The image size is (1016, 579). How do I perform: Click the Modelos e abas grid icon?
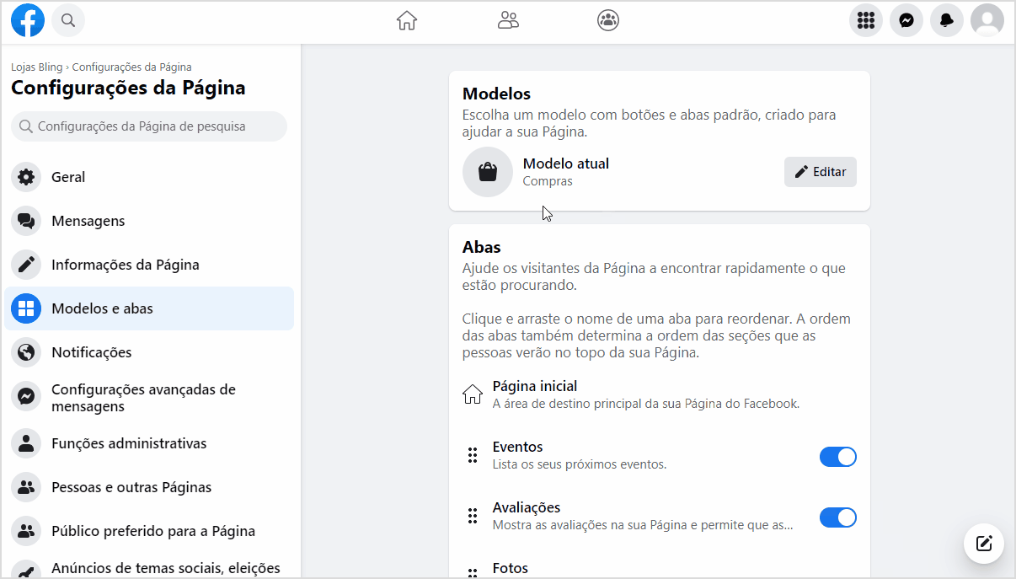pos(26,308)
